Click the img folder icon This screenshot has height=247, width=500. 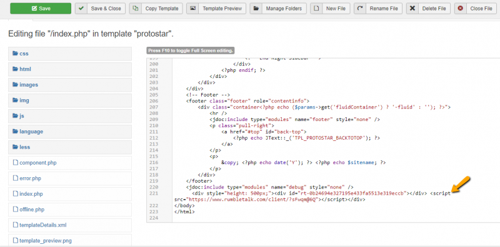15,100
